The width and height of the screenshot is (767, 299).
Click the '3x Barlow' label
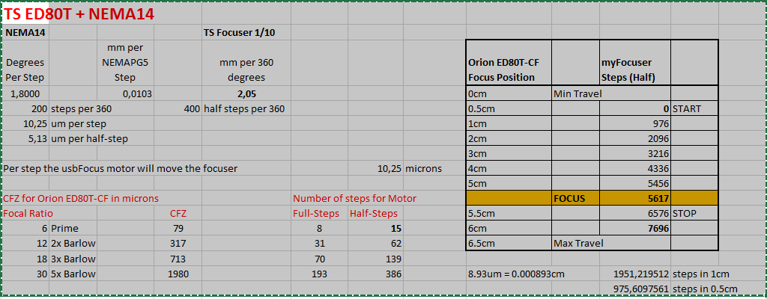pos(73,258)
